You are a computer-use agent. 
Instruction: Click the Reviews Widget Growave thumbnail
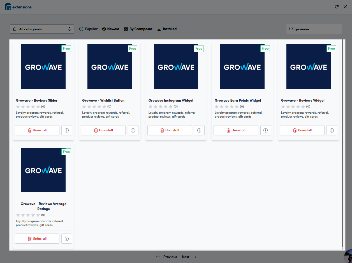coord(309,67)
